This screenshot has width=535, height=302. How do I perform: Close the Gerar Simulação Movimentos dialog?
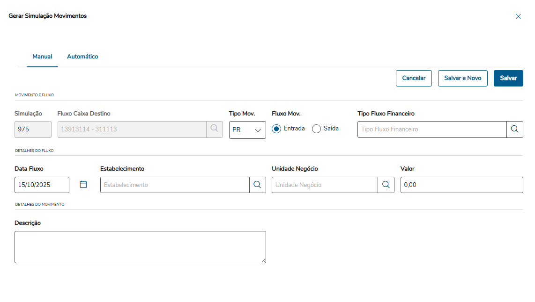tap(518, 16)
